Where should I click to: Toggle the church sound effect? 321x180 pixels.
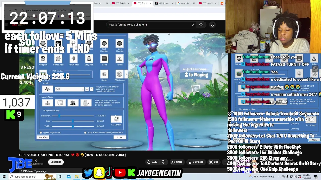point(47,103)
